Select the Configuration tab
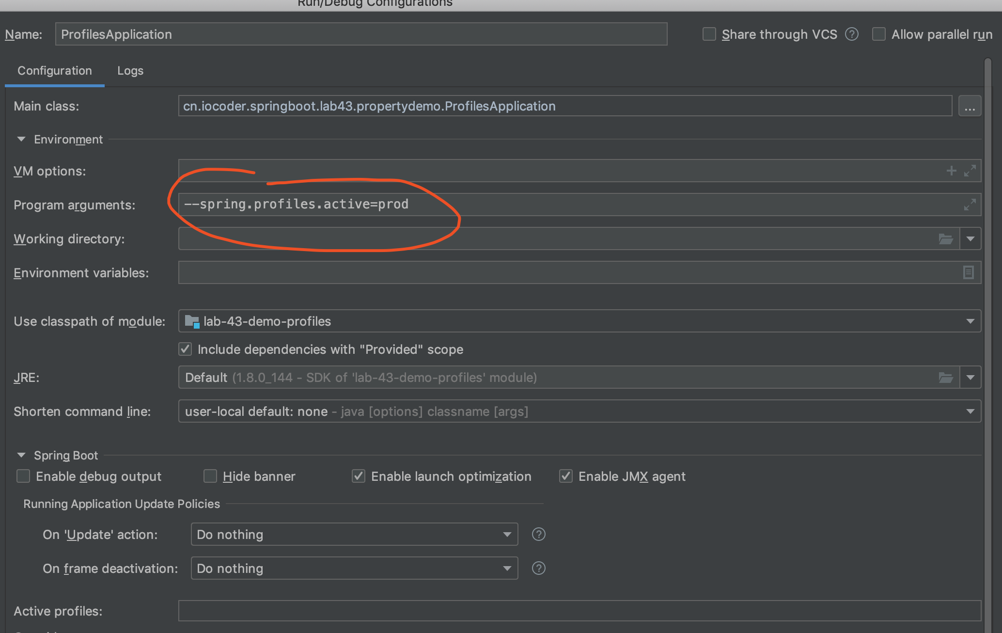This screenshot has height=633, width=1002. pyautogui.click(x=54, y=71)
